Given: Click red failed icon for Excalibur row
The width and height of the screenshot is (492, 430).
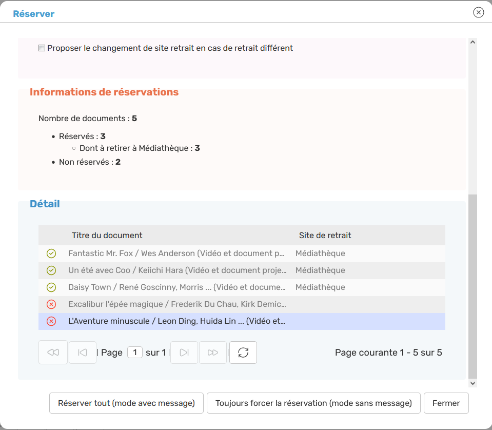Looking at the screenshot, I should (x=51, y=304).
